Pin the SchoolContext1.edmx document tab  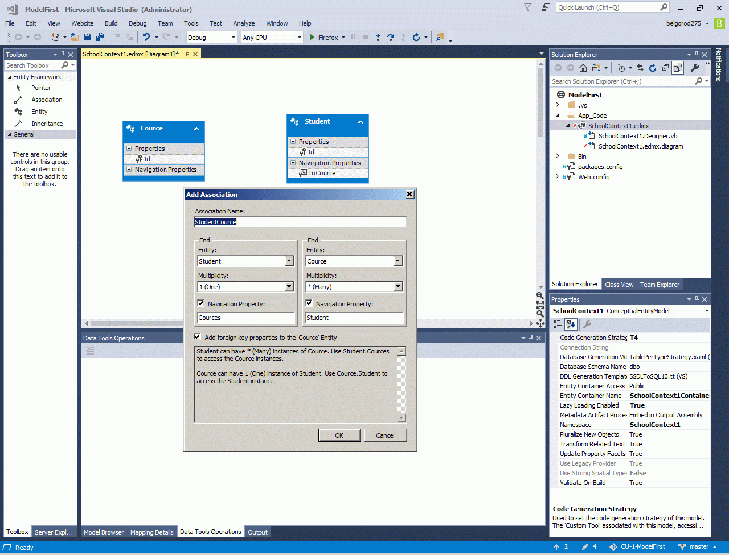point(187,54)
